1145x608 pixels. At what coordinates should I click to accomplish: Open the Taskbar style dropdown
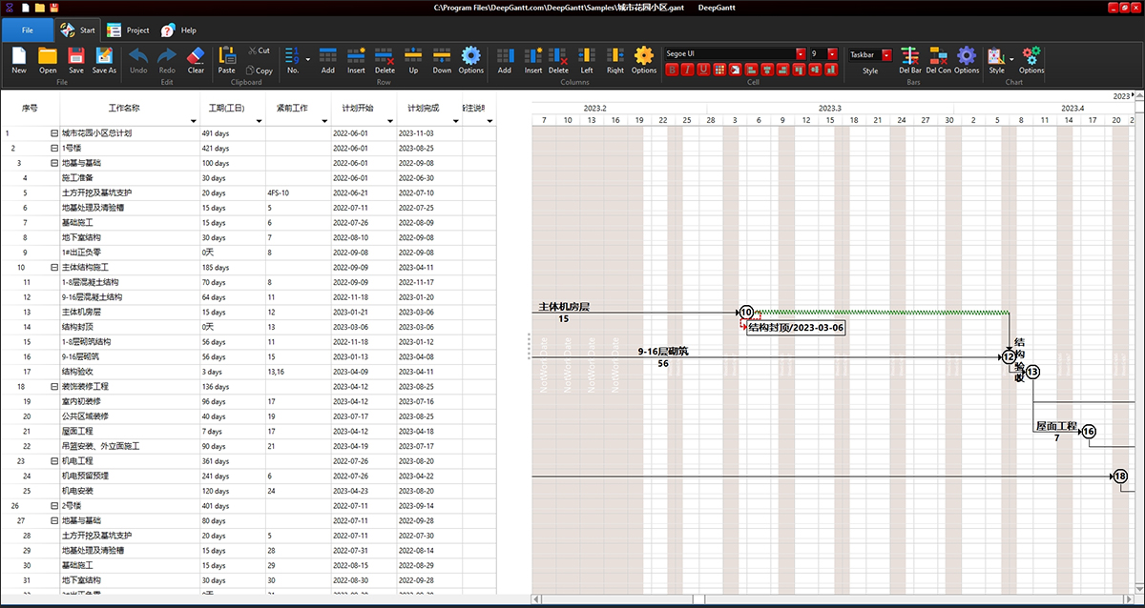pyautogui.click(x=887, y=54)
